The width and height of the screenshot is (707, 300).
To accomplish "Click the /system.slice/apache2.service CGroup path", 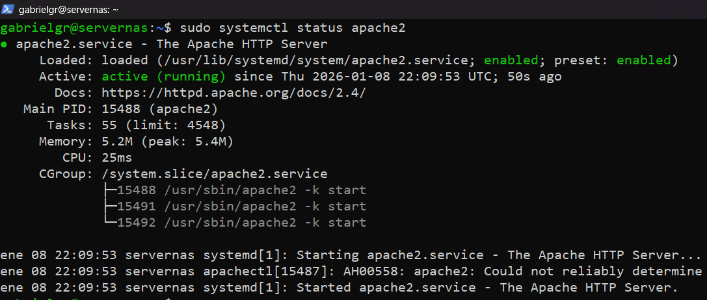I will (214, 174).
